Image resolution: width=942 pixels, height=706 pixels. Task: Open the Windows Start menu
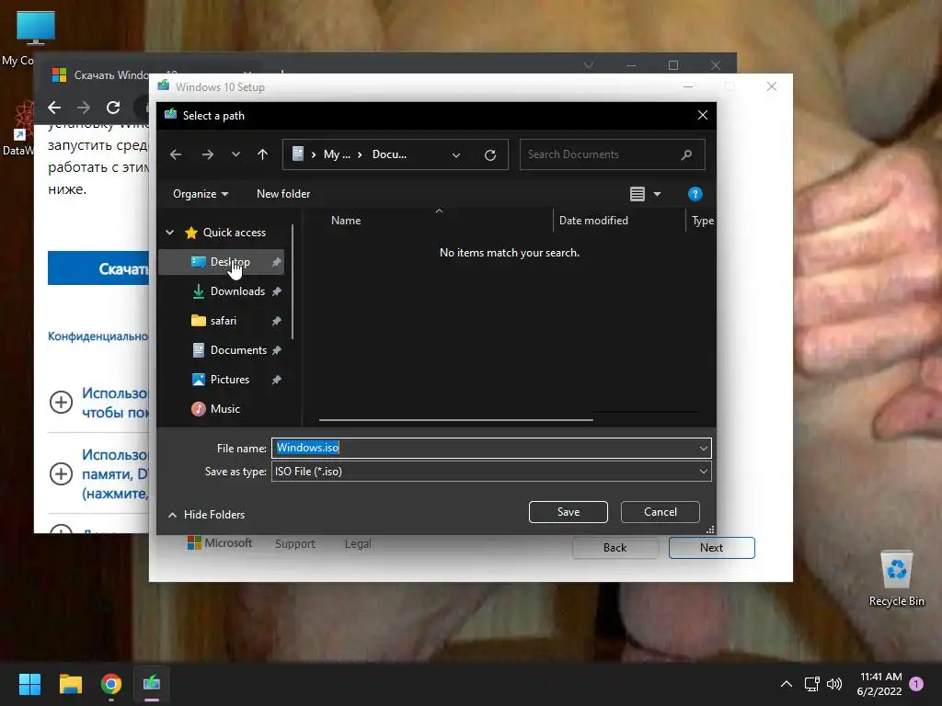(29, 684)
